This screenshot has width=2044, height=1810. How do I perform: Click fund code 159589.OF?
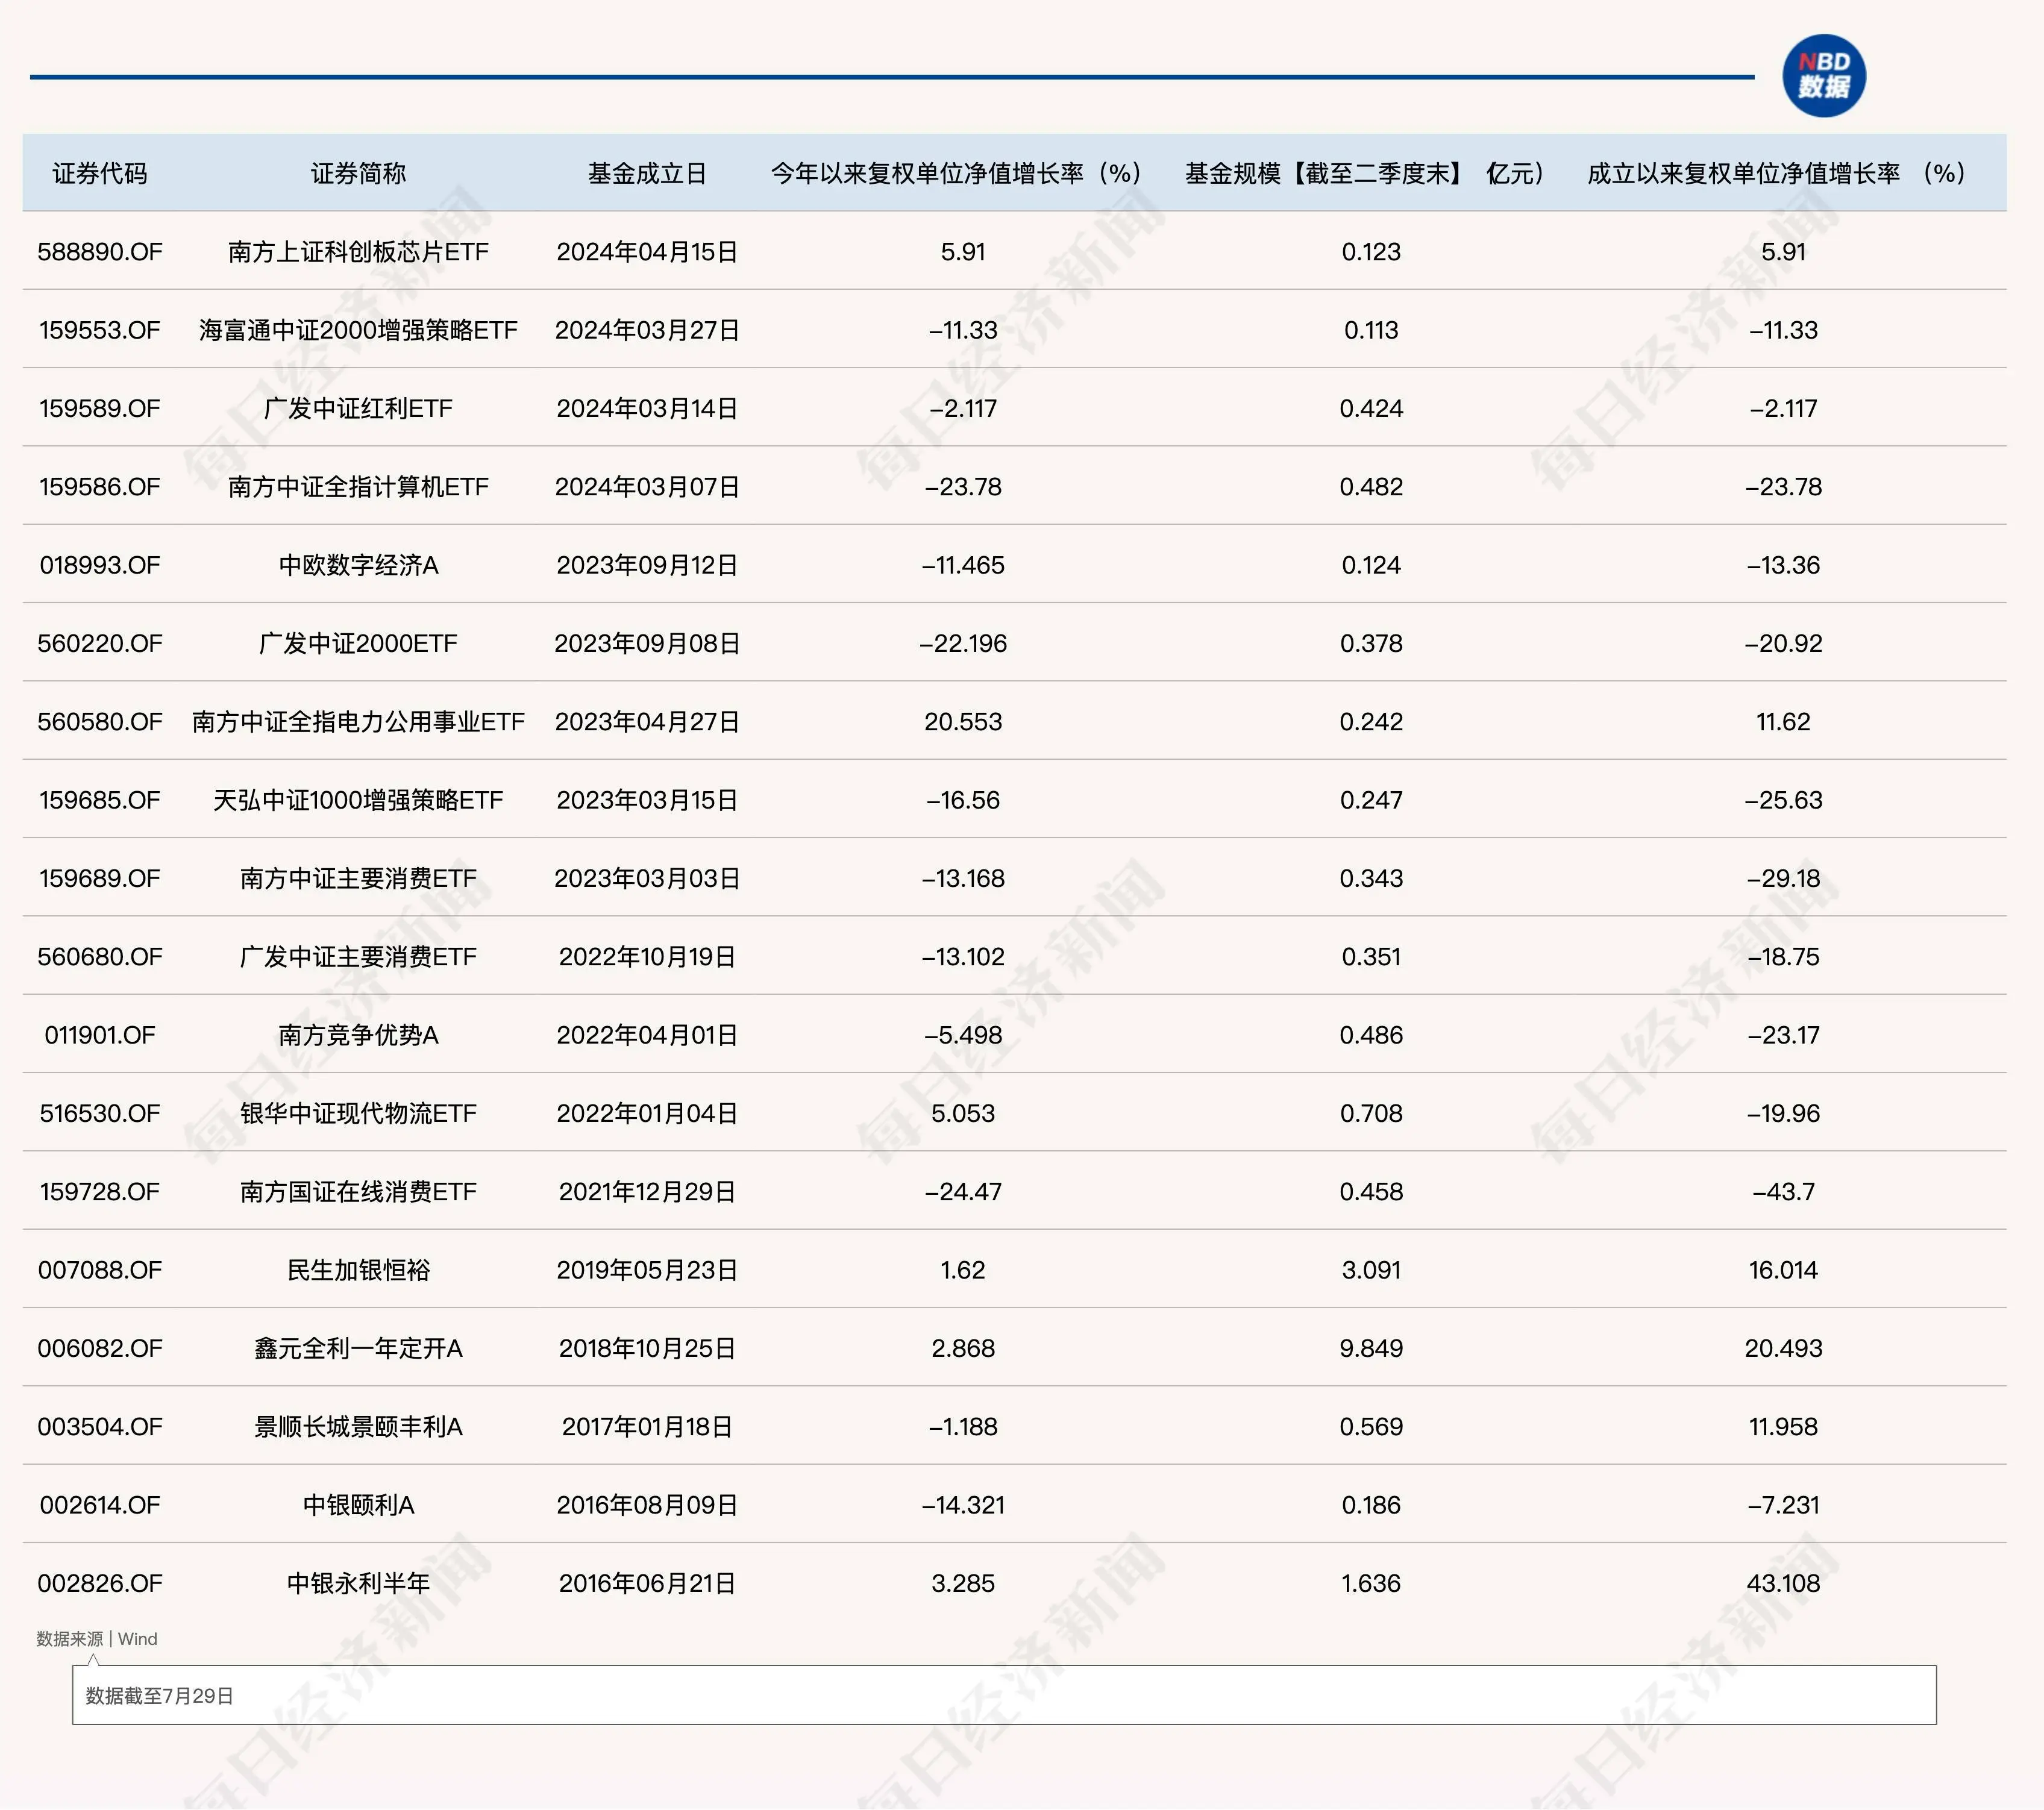(100, 408)
